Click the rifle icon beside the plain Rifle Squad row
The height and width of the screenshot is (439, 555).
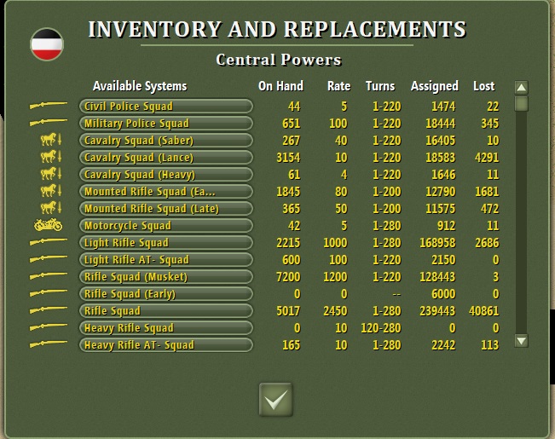[48, 309]
